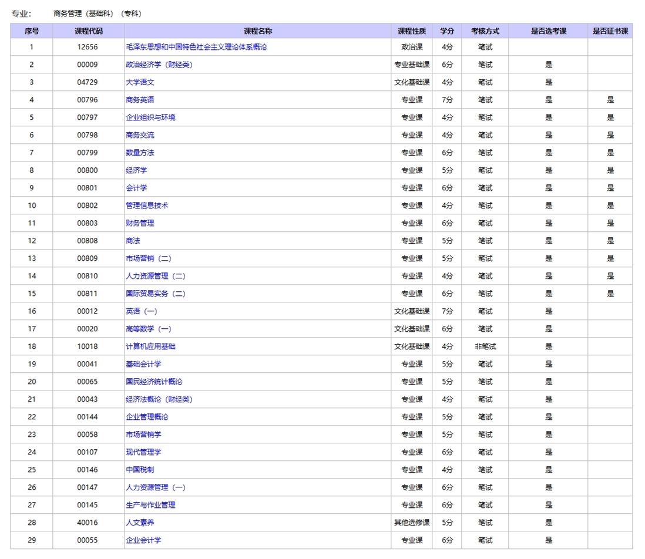The image size is (645, 559).
Task: Click the 高等数学（一） course link
Action: pos(148,329)
